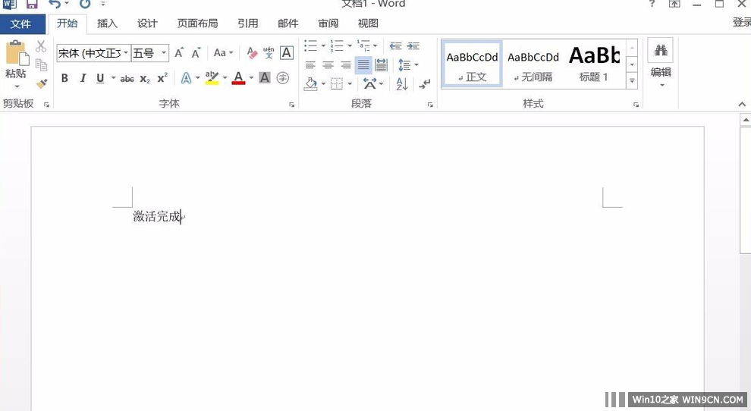The width and height of the screenshot is (751, 411).
Task: Toggle strikethrough abc formatting
Action: 127,79
